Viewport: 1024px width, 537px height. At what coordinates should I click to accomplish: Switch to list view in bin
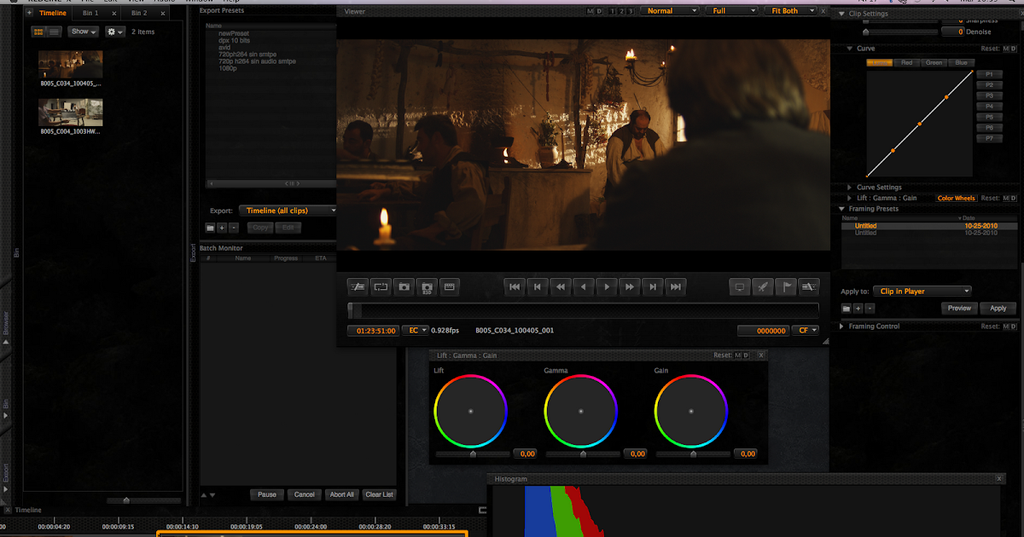54,32
